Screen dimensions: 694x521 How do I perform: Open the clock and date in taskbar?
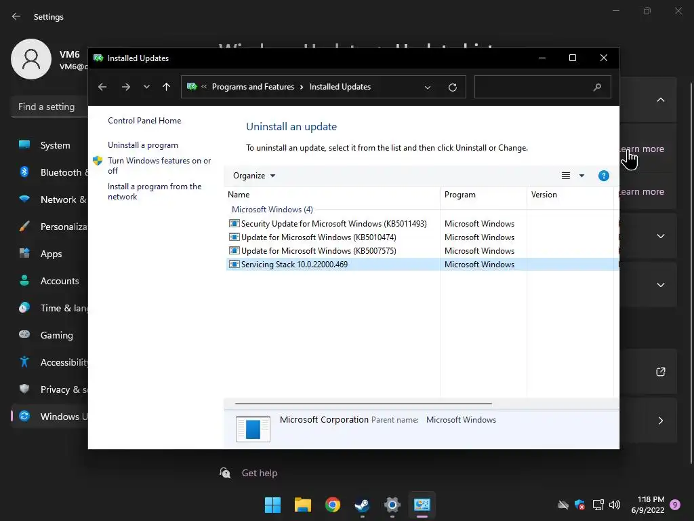tap(648, 505)
